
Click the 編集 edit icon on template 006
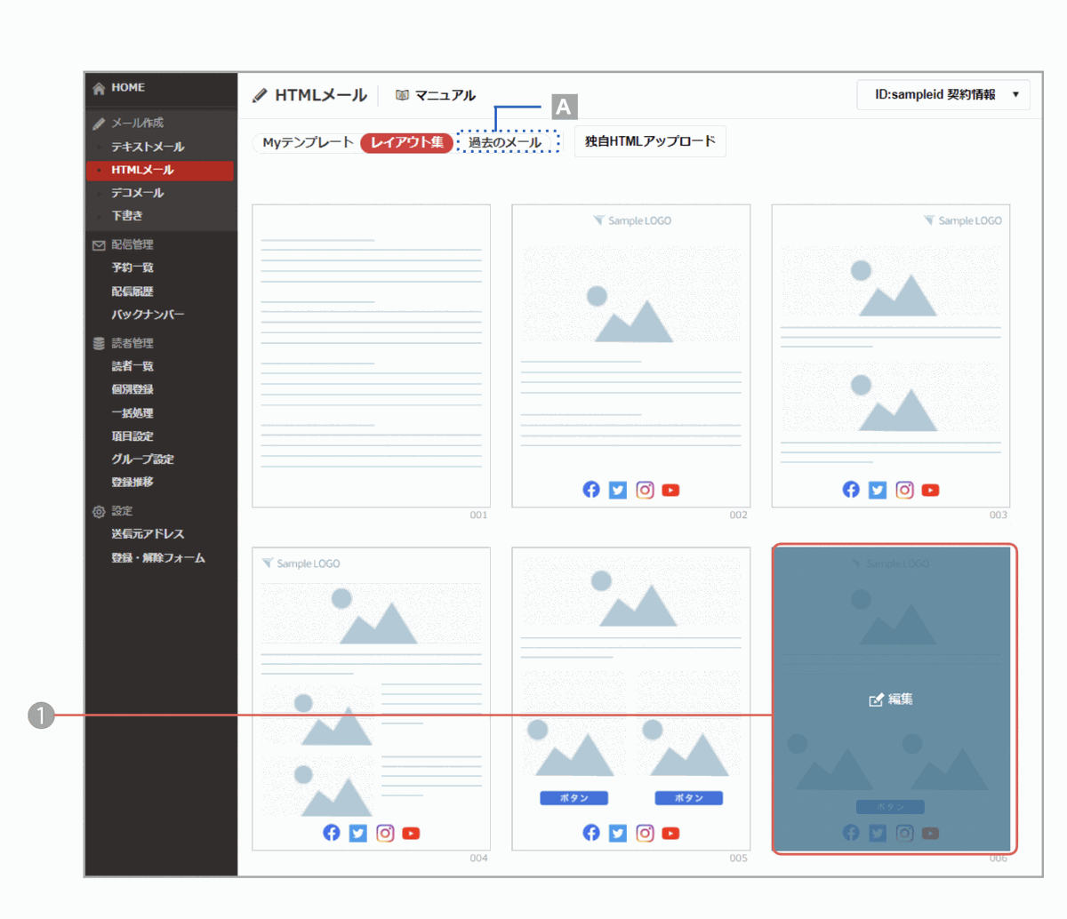pos(876,700)
